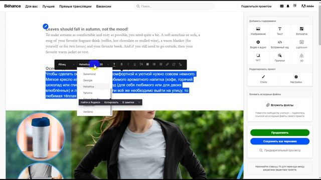This screenshot has height=180, width=321.
Task: Click Сохранить как черновик button
Action: click(280, 141)
